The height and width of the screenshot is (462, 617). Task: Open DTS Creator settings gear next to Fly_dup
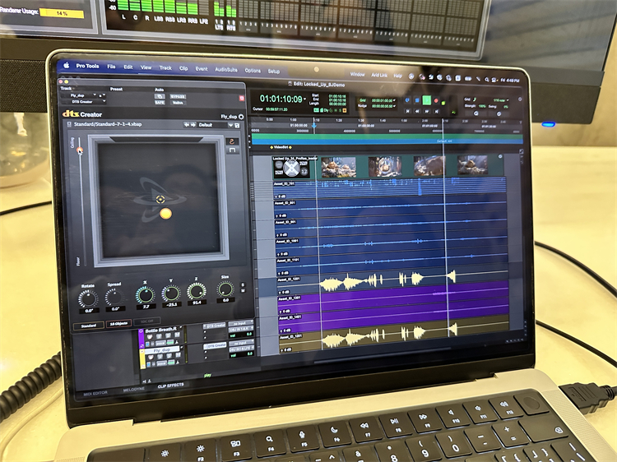point(241,117)
